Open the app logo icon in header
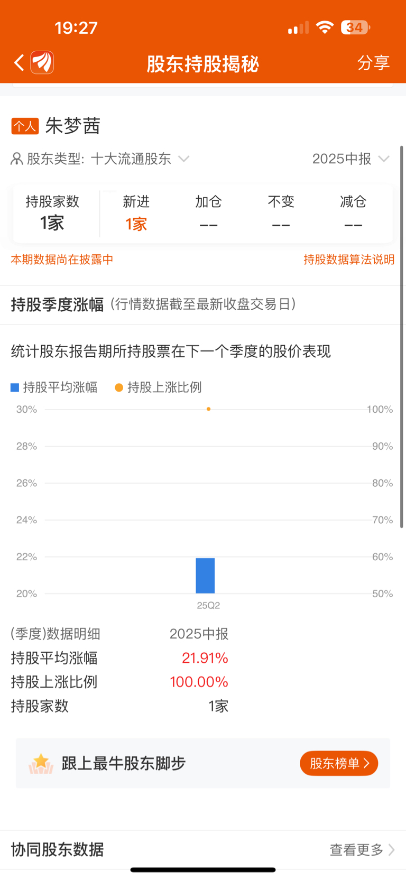Image resolution: width=406 pixels, height=880 pixels. coord(42,62)
